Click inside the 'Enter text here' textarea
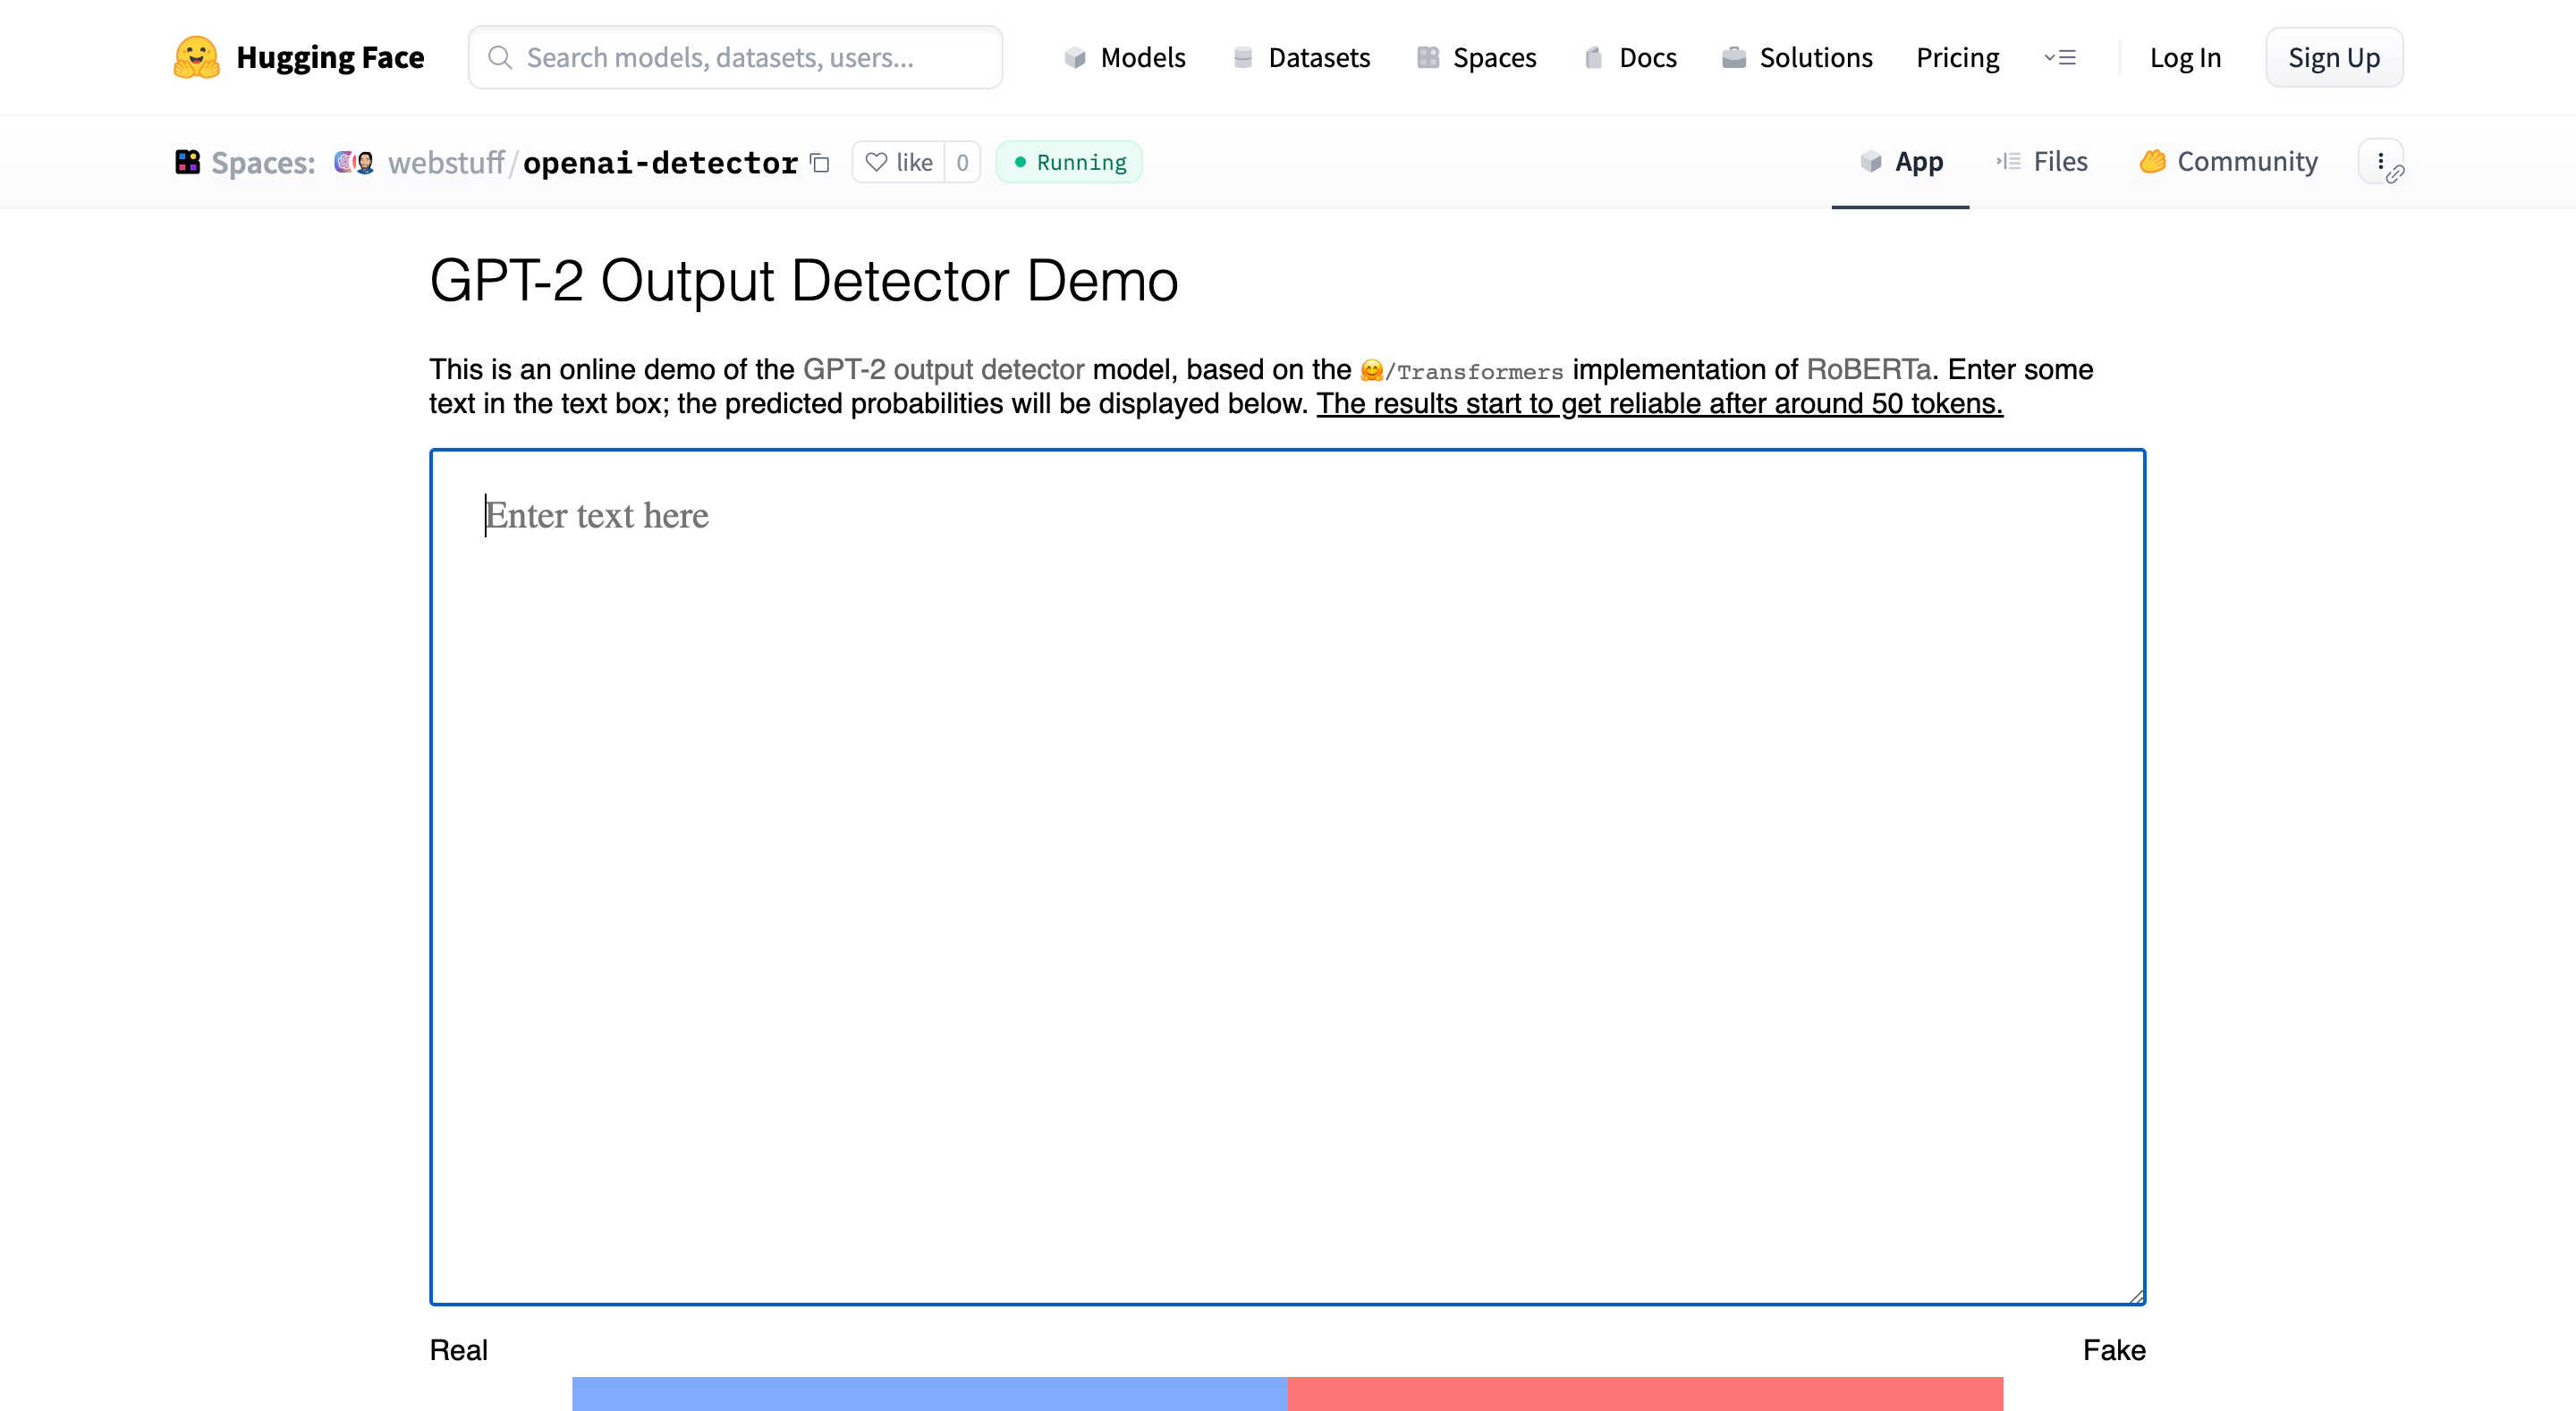The height and width of the screenshot is (1411, 2576). point(1288,877)
